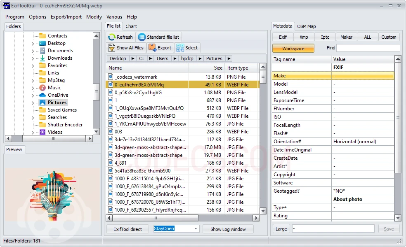Toggle the Workspace view button
This screenshot has height=247, width=406.
pyautogui.click(x=293, y=49)
